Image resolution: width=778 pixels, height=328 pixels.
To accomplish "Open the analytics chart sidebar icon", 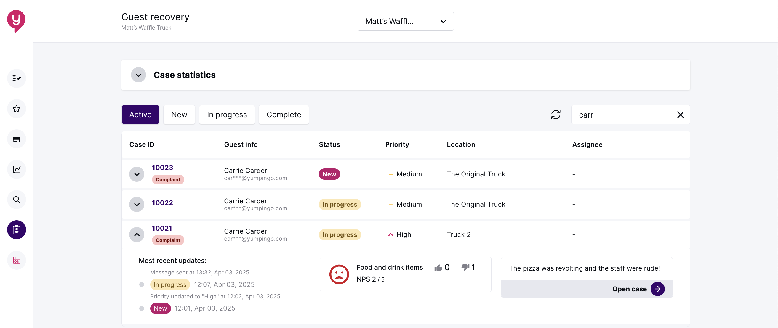I will coord(17,169).
